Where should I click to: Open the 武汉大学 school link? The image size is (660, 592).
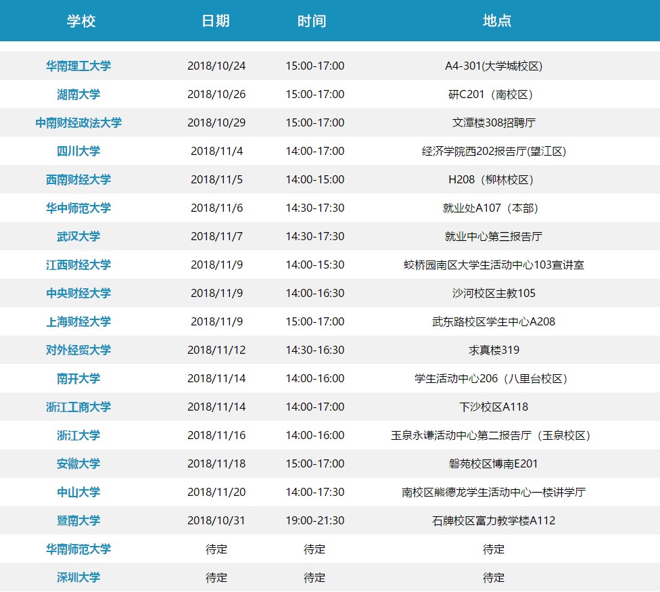pos(78,236)
